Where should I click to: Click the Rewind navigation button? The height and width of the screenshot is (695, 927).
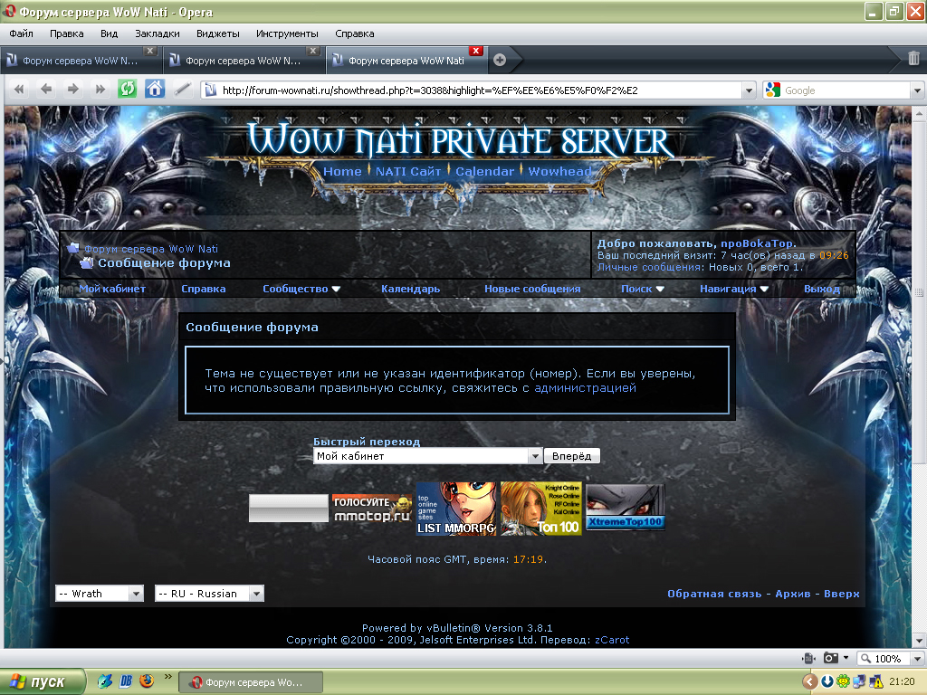19,90
